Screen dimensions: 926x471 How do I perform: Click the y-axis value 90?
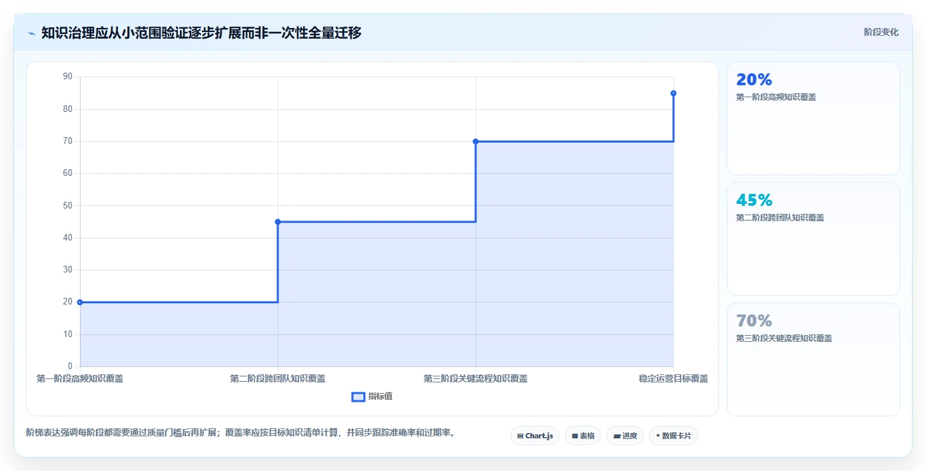pos(67,77)
